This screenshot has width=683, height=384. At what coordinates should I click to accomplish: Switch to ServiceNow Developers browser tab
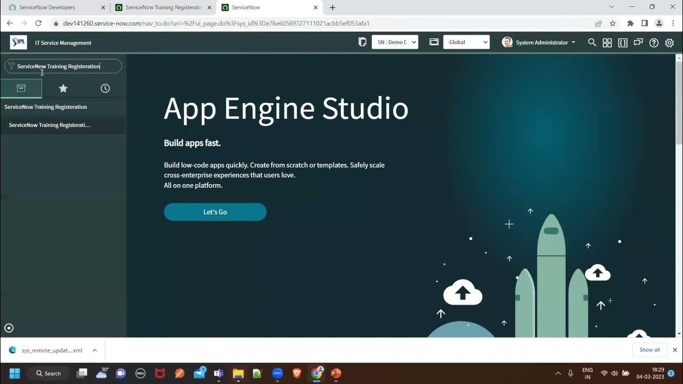(56, 7)
